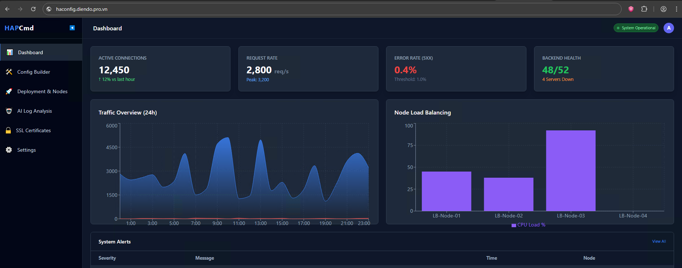
Task: Click View All in System Alerts
Action: click(658, 241)
